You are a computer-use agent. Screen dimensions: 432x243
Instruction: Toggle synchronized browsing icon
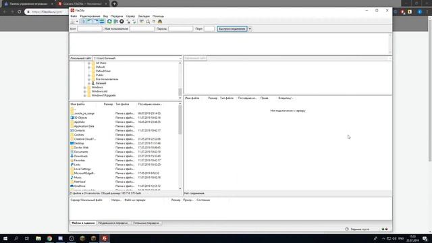pyautogui.click(x=154, y=22)
